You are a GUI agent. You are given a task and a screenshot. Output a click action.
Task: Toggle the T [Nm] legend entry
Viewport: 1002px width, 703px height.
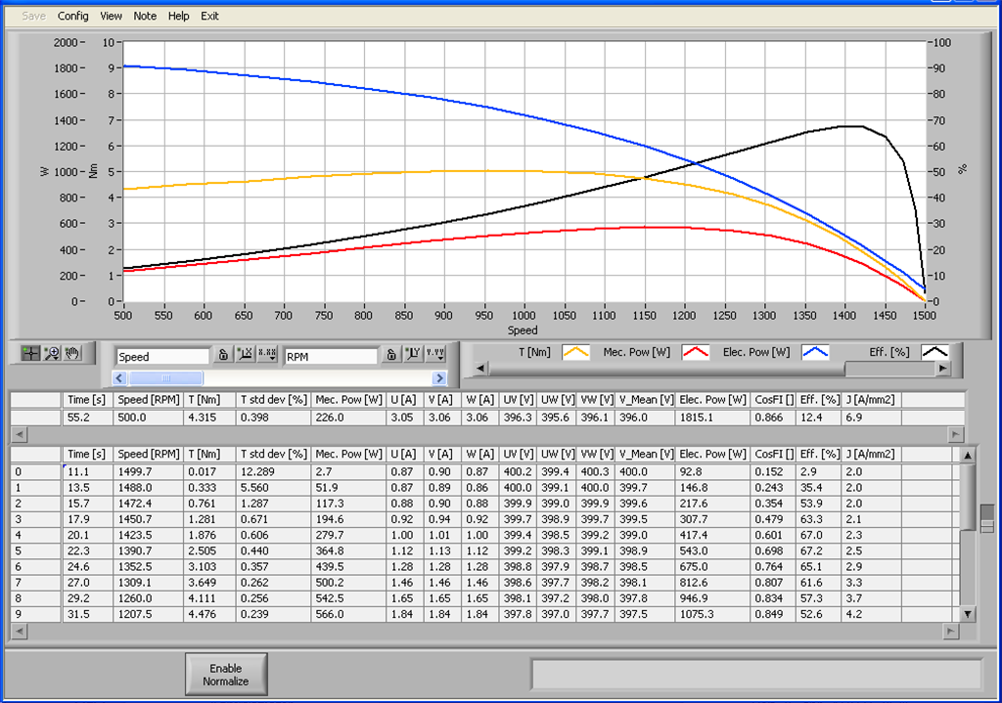pos(534,352)
